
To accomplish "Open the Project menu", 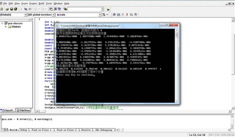I will [33, 4].
